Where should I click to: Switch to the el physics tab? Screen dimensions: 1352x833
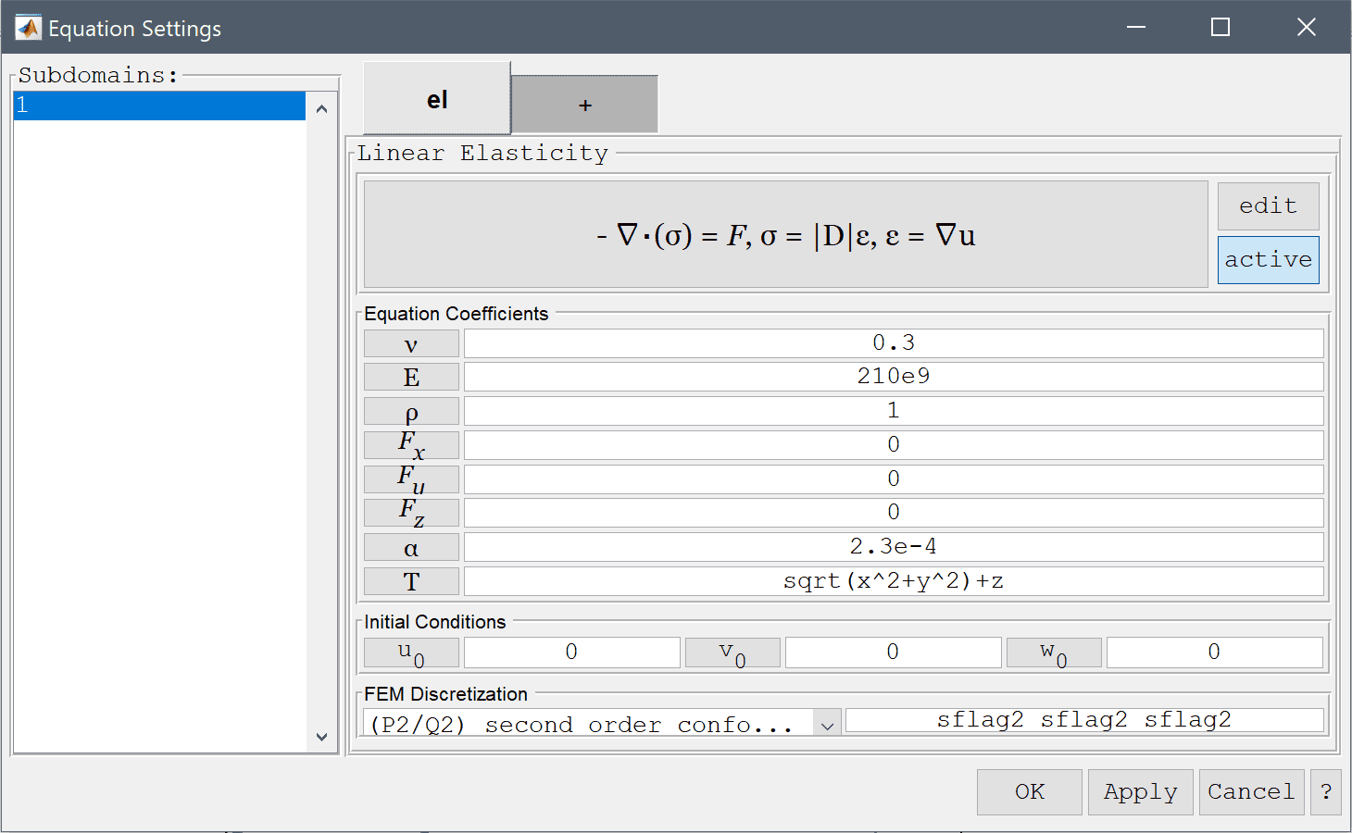437,99
